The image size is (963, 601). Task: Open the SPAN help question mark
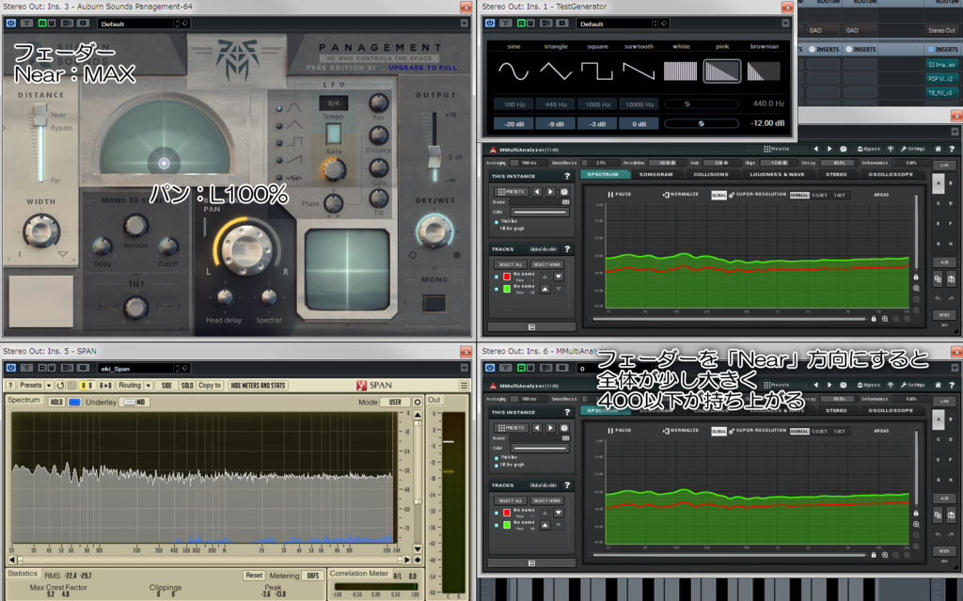(x=10, y=386)
